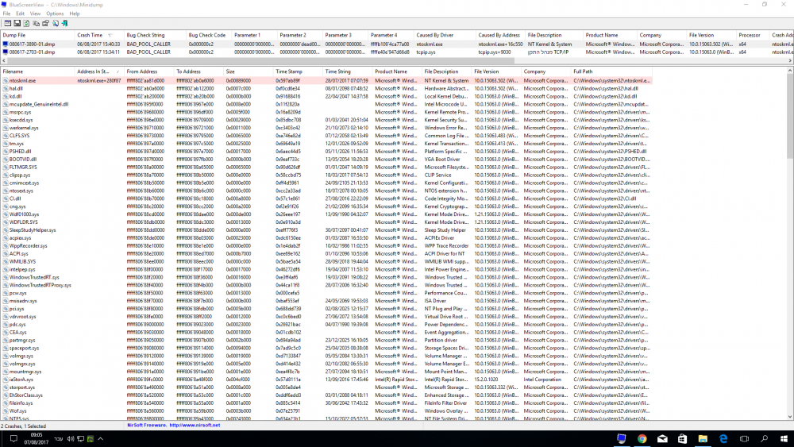Image resolution: width=794 pixels, height=447 pixels.
Task: Select the partmgr.sys row
Action: tap(326, 340)
